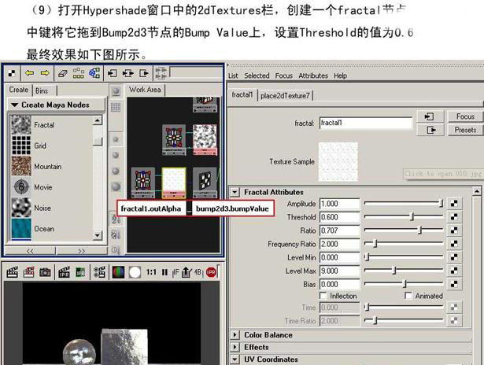484x365 pixels.
Task: Click the Pause IPR tuning icon
Action: tap(164, 272)
